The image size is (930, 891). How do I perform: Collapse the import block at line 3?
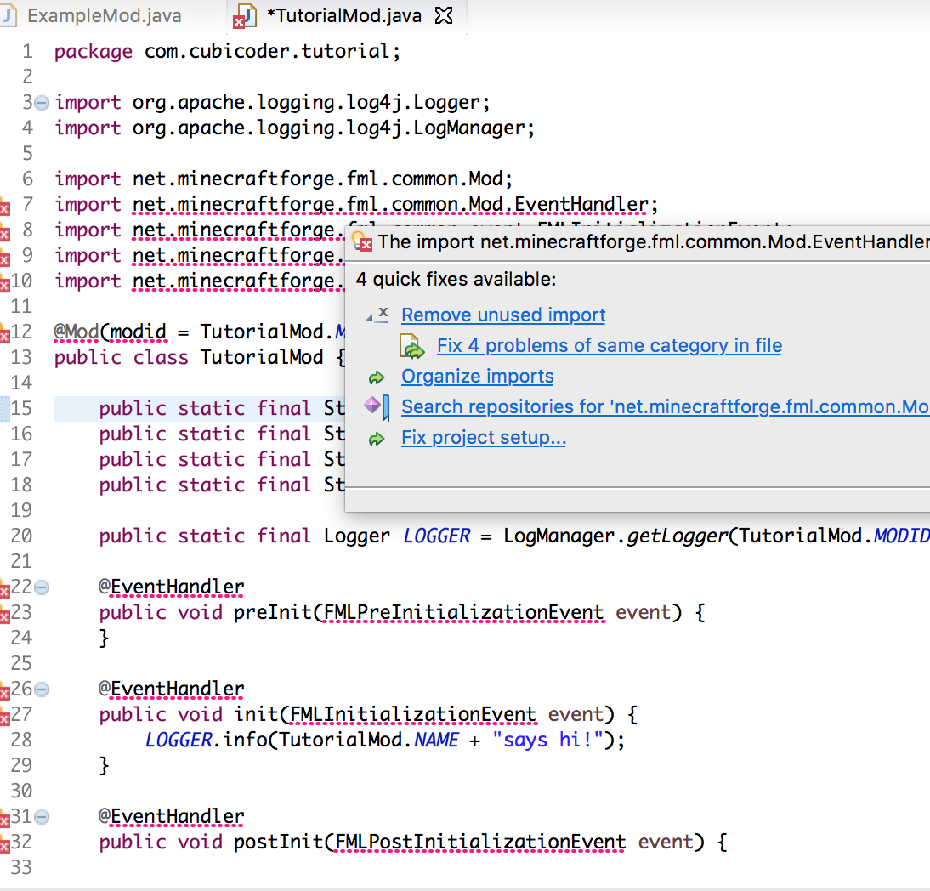tap(42, 103)
